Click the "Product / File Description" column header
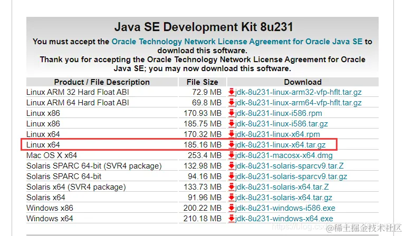The image size is (405, 236). [102, 82]
